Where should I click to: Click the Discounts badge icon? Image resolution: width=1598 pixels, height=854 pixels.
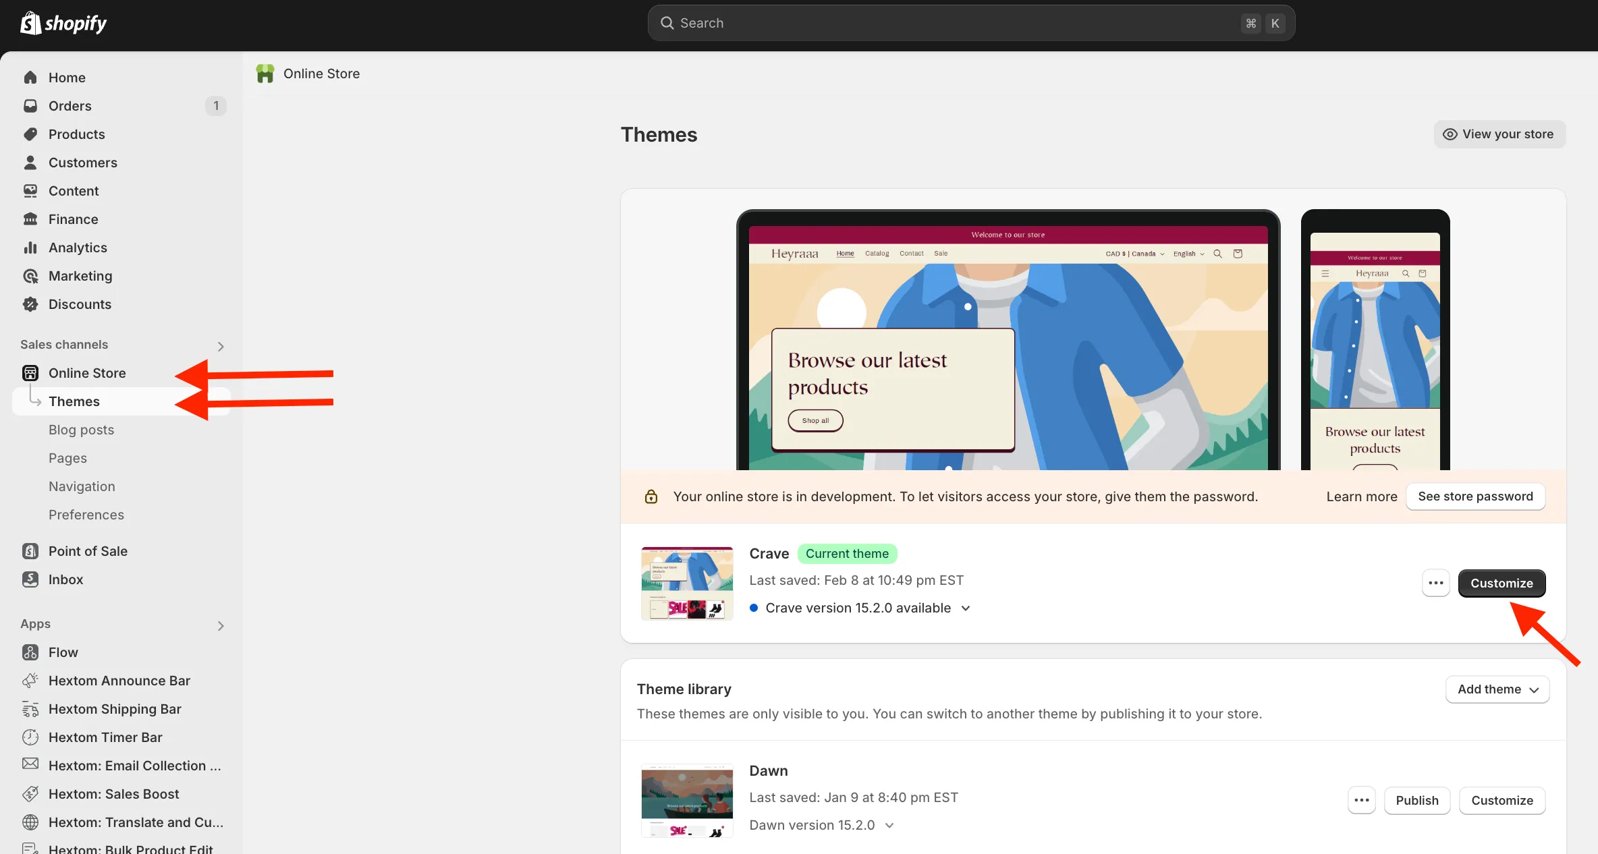click(30, 304)
